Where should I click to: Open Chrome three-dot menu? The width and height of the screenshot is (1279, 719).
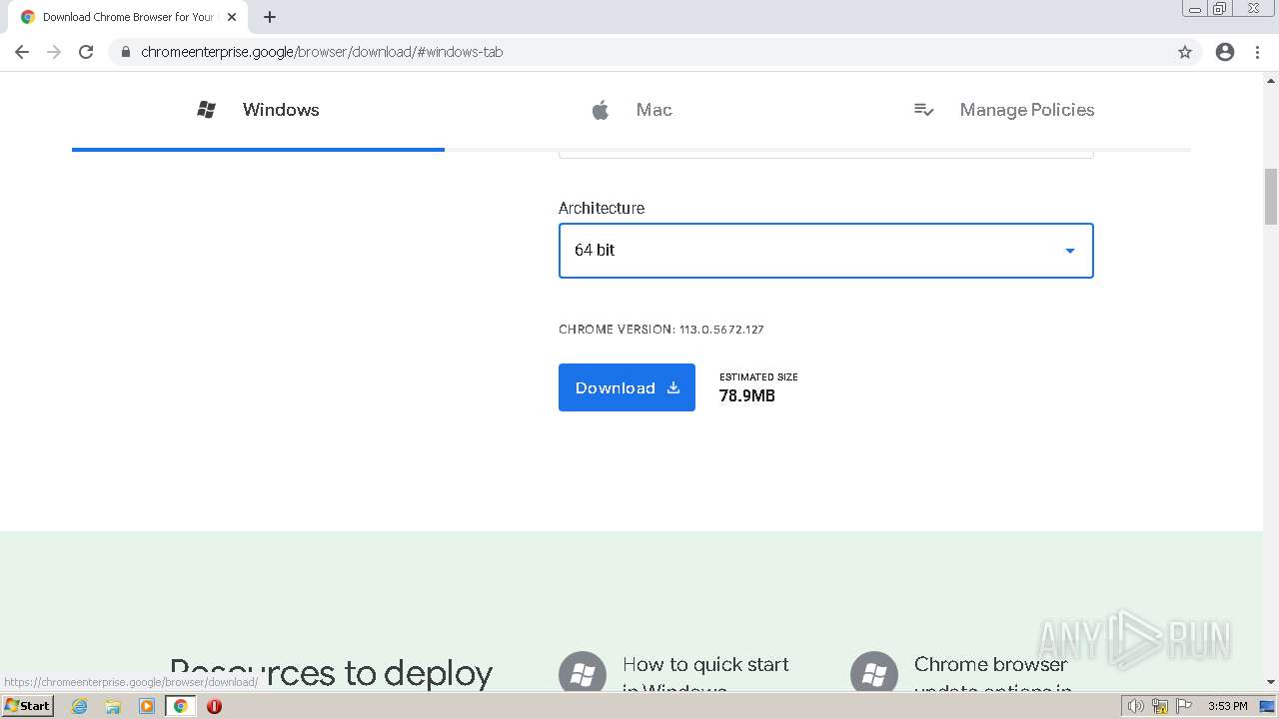pyautogui.click(x=1258, y=52)
